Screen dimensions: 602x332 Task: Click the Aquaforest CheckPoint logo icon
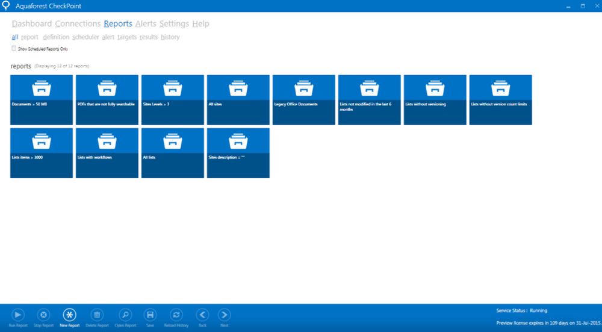[x=6, y=6]
